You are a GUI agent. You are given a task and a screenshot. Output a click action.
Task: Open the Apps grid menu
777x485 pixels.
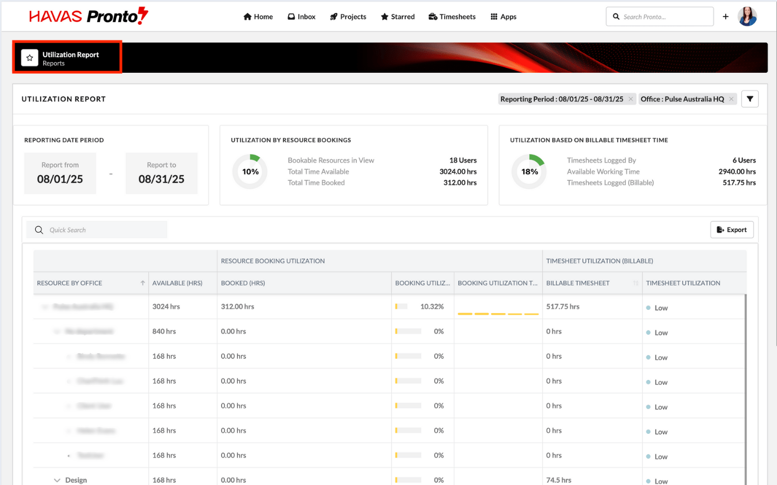pos(503,17)
